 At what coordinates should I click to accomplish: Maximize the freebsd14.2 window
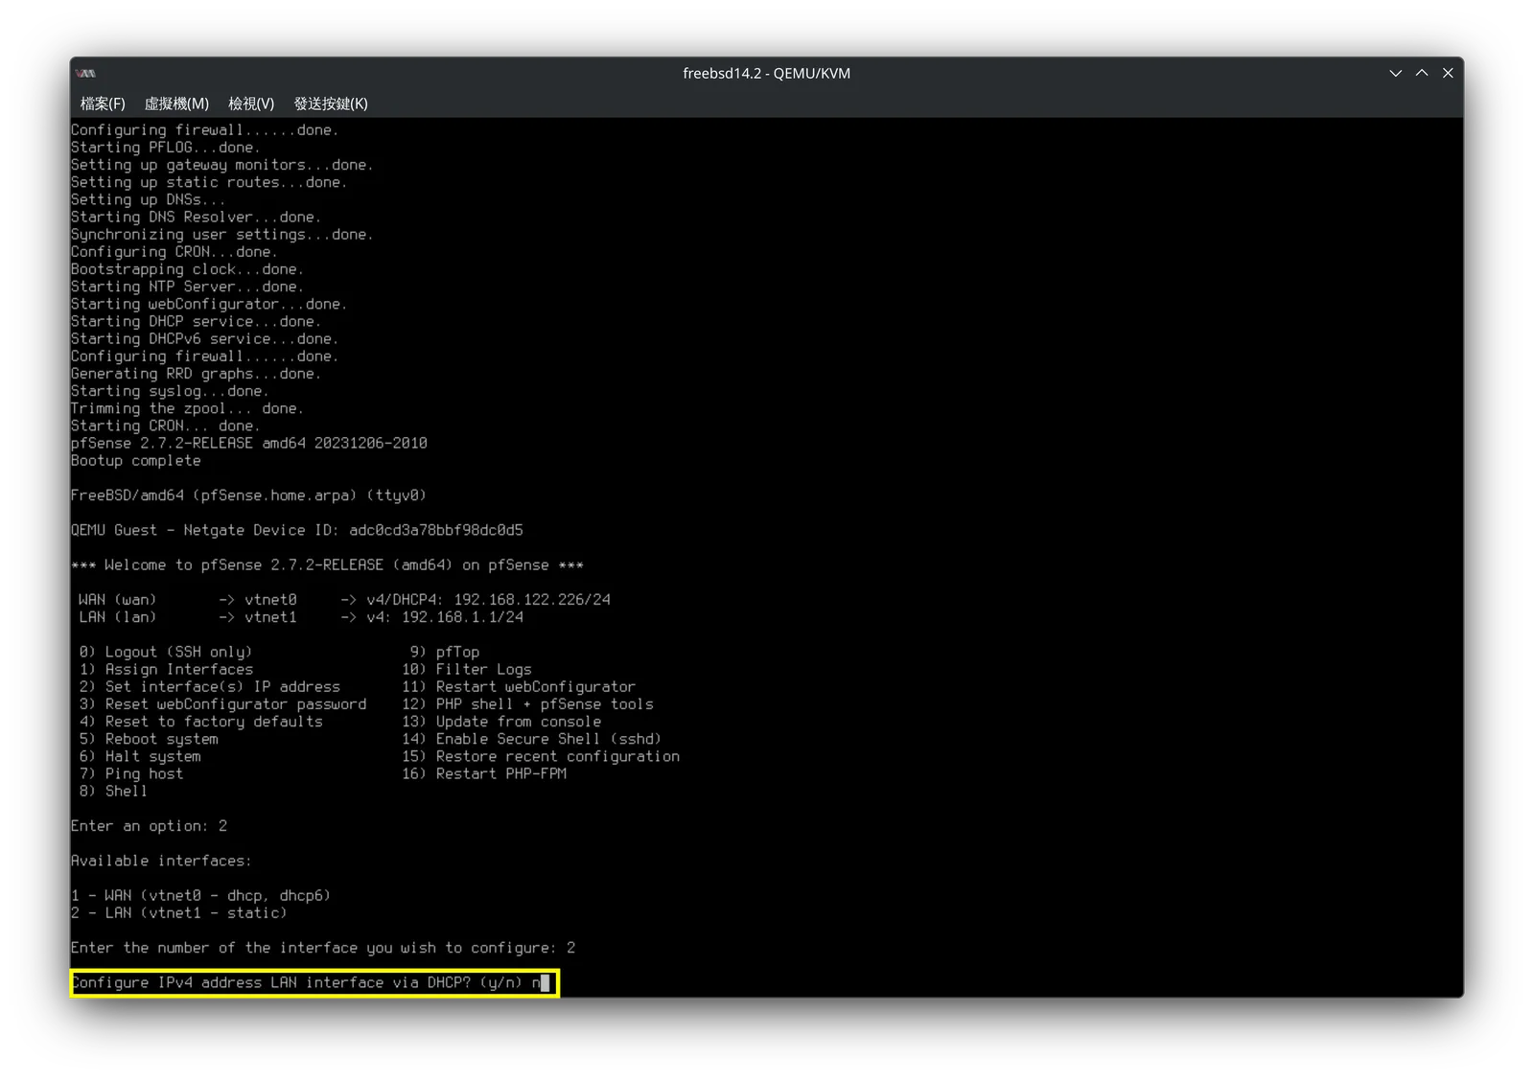point(1422,73)
